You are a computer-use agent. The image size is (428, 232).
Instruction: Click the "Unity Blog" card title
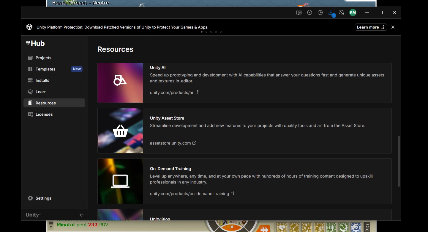point(160,219)
